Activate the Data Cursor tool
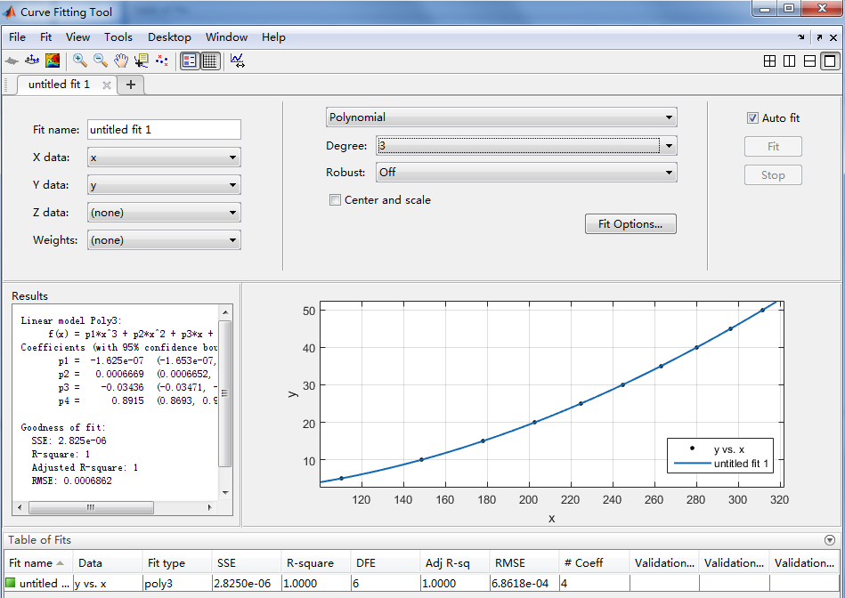Screen dimensions: 845x598 click(x=142, y=61)
